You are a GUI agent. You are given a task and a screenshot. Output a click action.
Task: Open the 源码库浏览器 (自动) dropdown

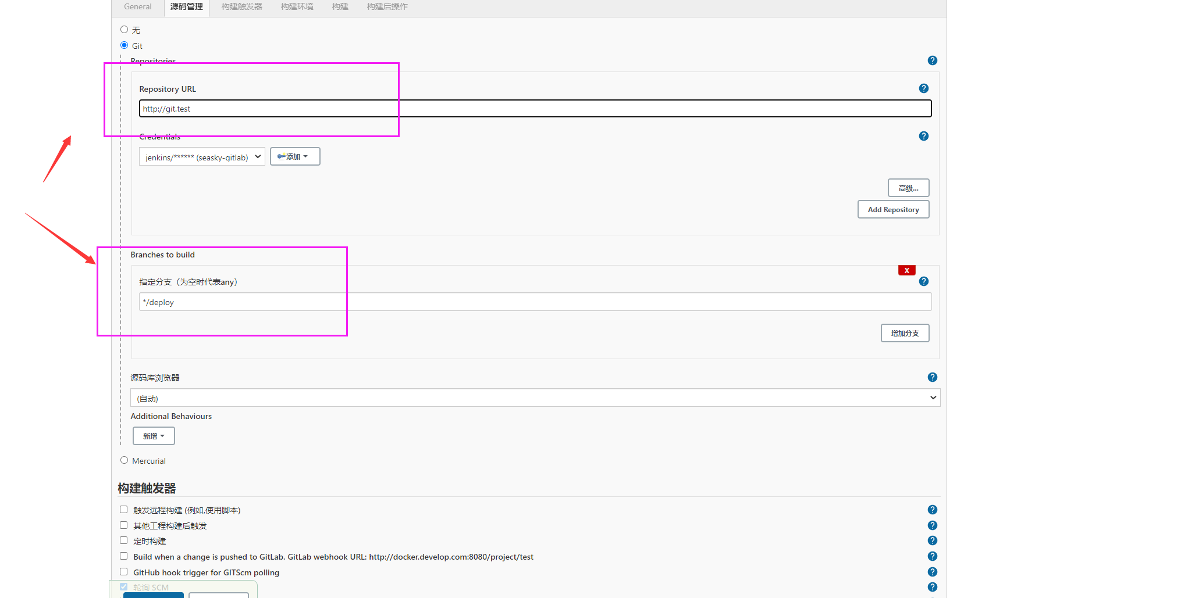tap(535, 398)
